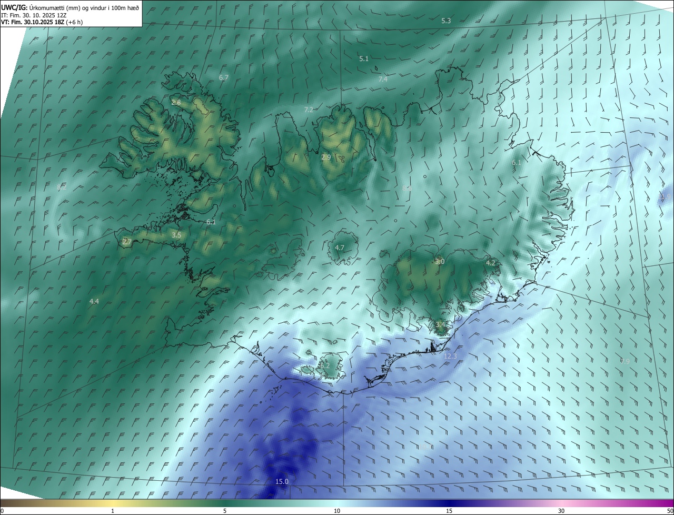The width and height of the screenshot is (674, 515).
Task: Click the 2.7 value at Snæfellsnes tip
Action: pos(127,242)
